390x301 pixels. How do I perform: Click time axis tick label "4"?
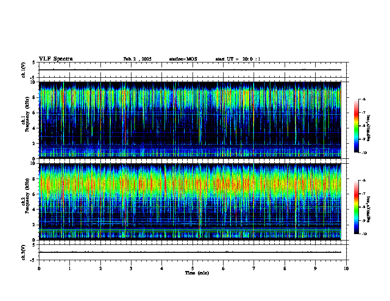coord(162,269)
